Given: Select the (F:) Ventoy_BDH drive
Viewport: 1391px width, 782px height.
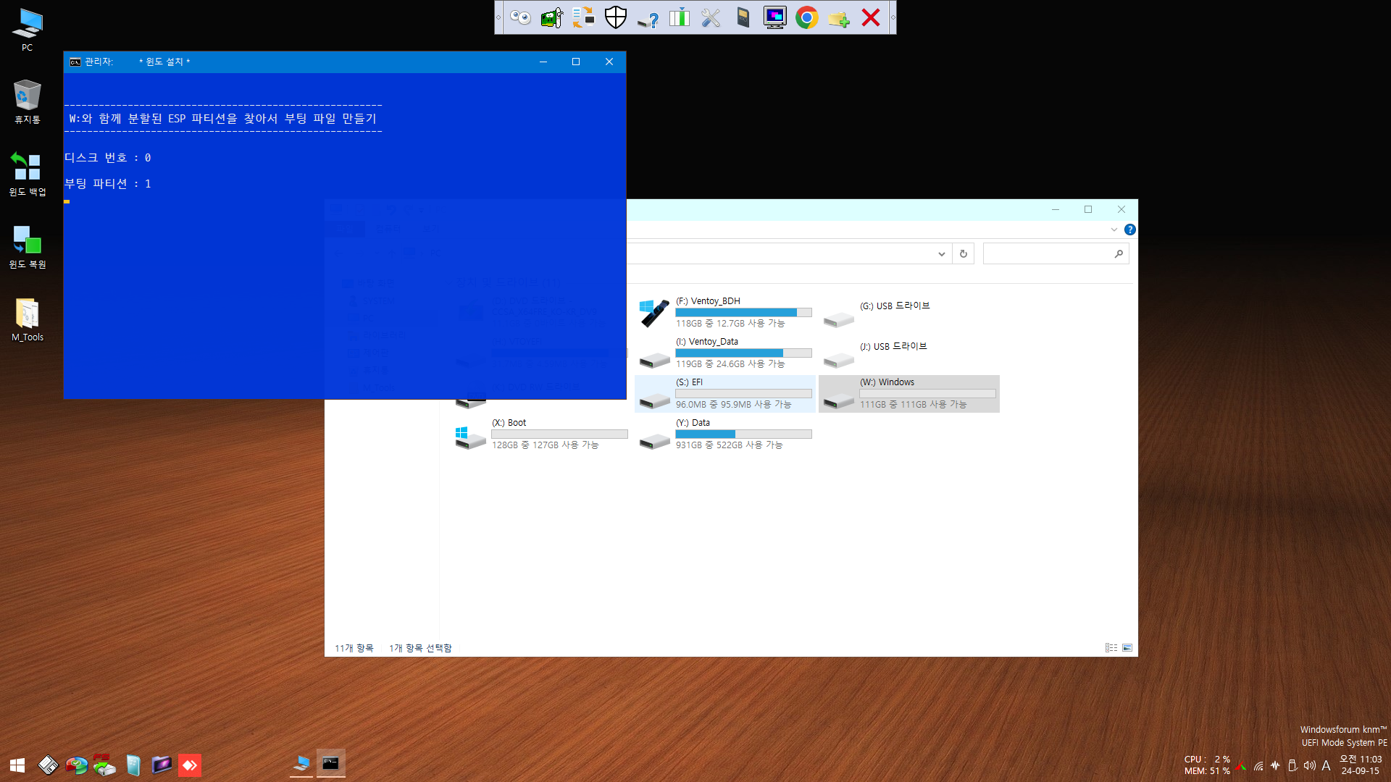Looking at the screenshot, I should tap(725, 313).
